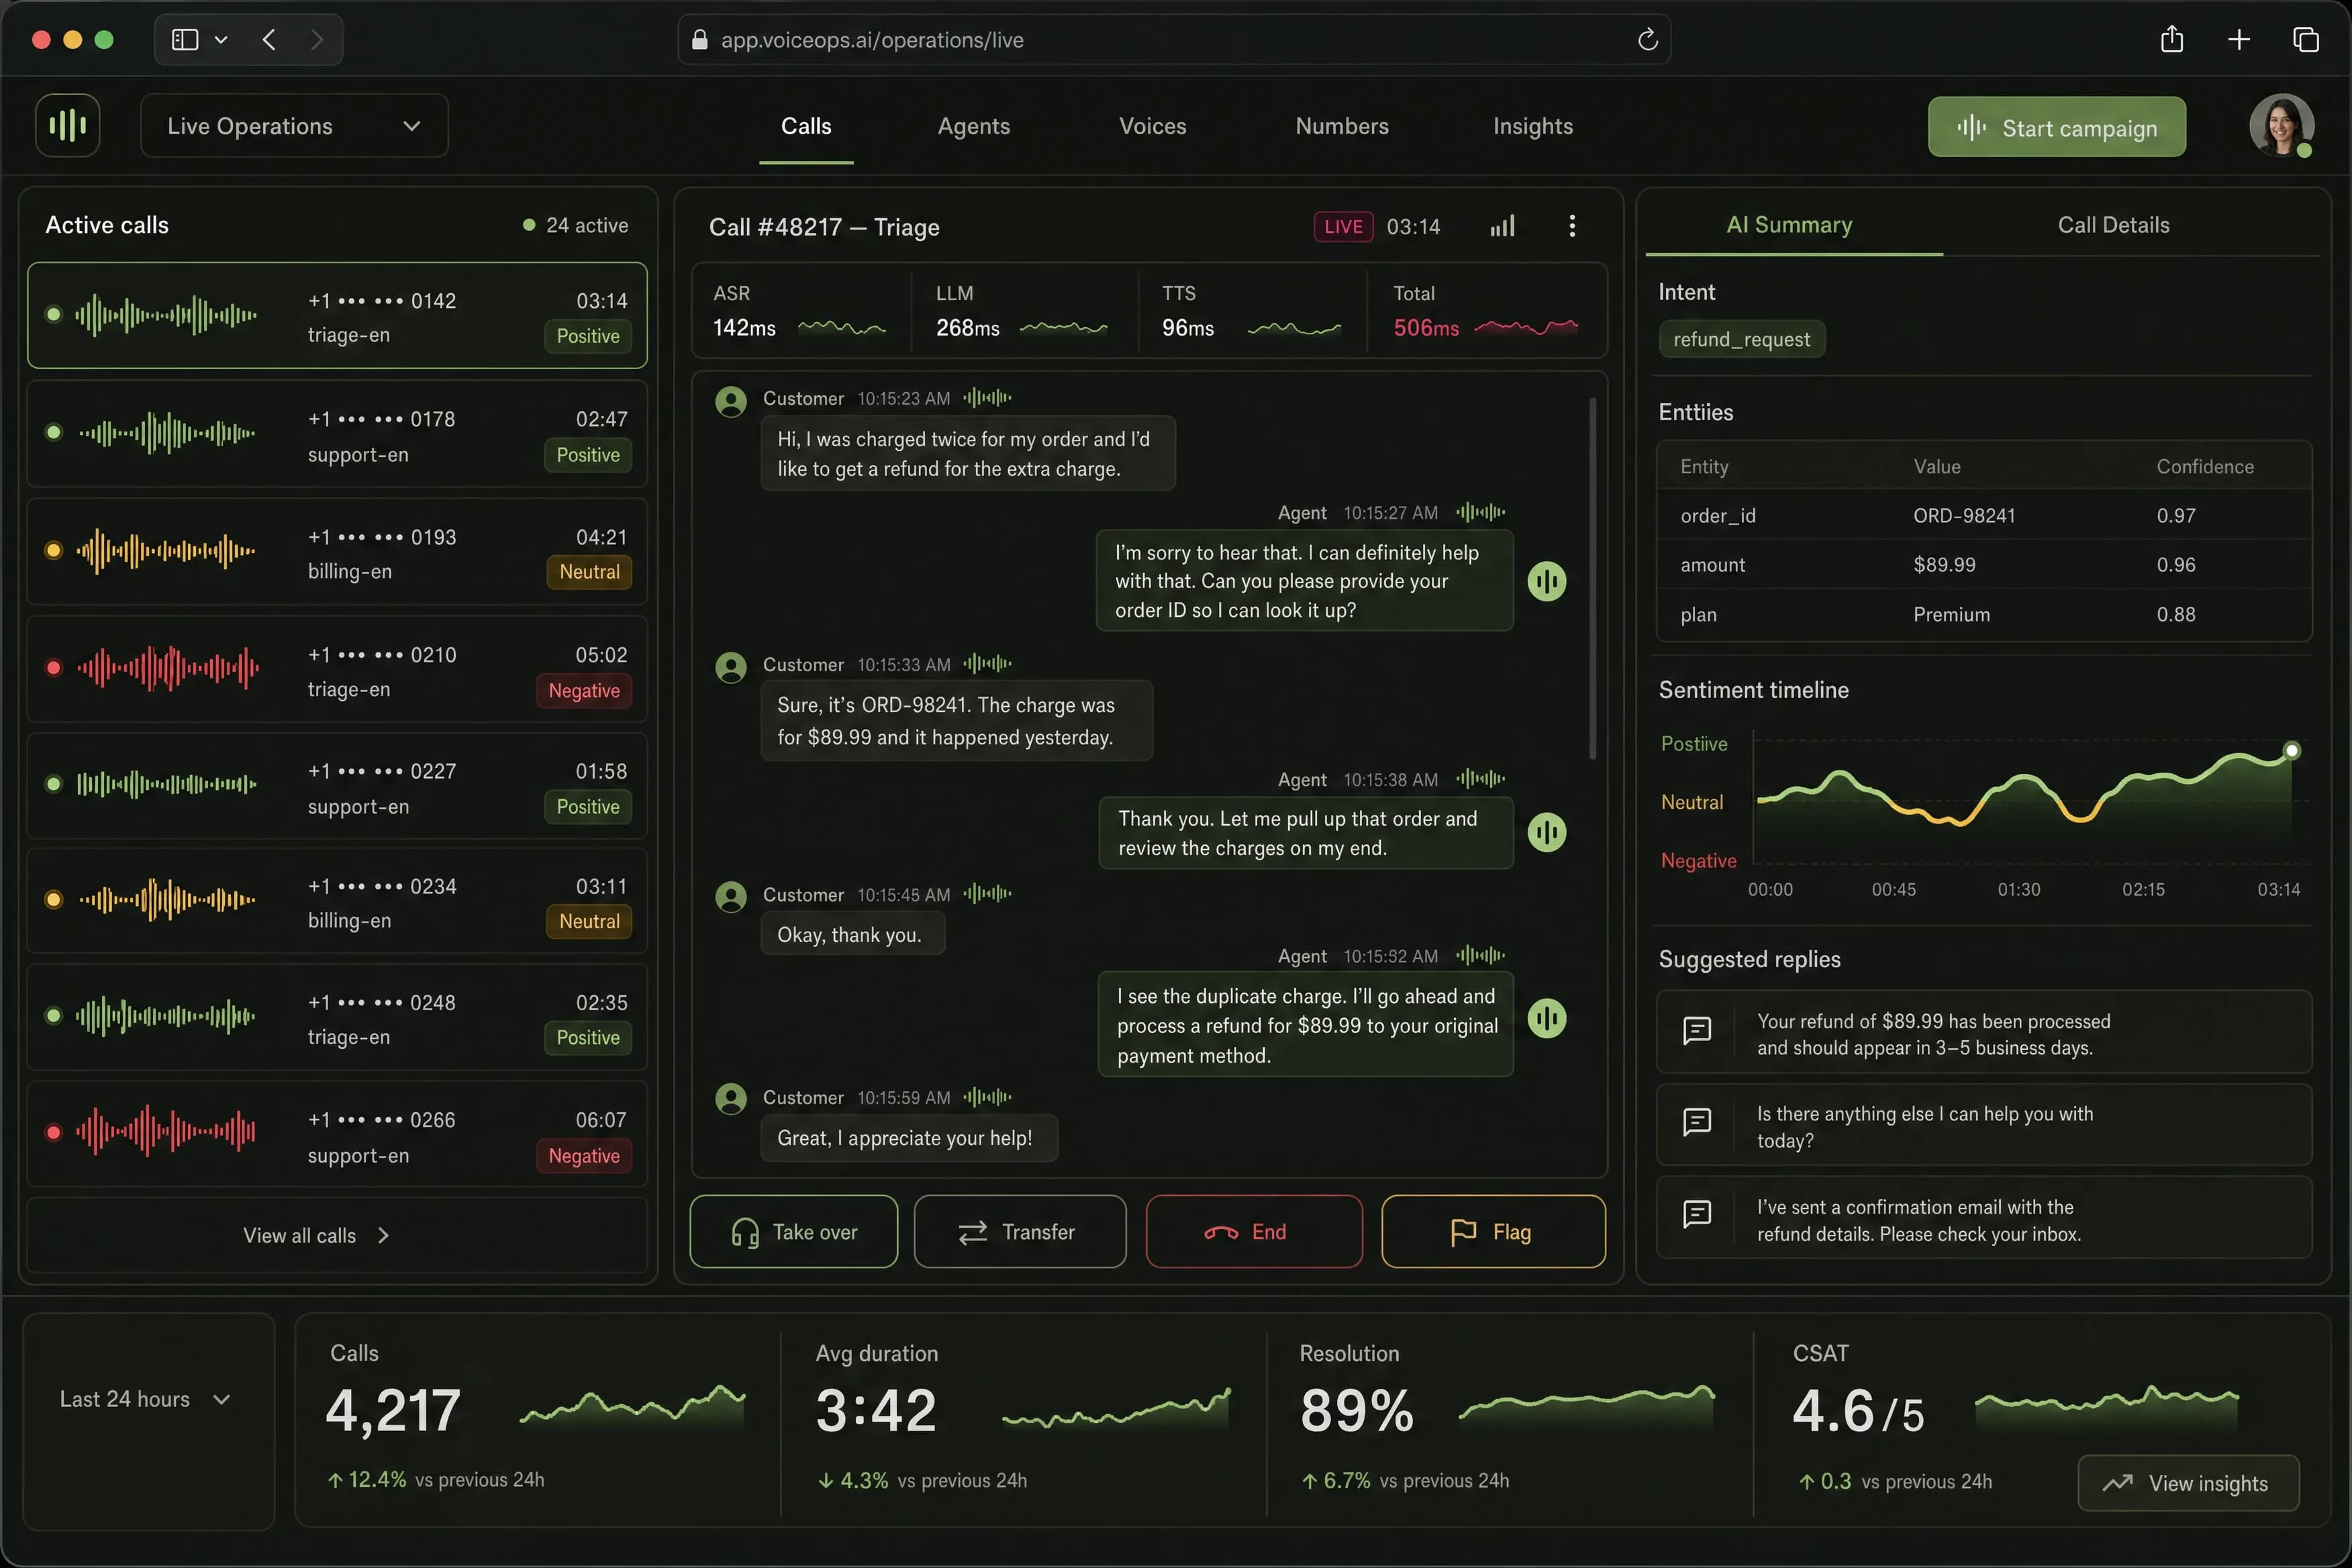Viewport: 2352px width, 1568px height.
Task: Flag the call with Flag button
Action: 1493,1232
